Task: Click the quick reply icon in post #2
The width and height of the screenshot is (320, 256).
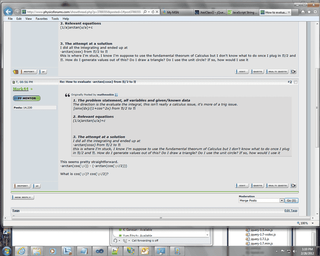Action: click(x=294, y=185)
